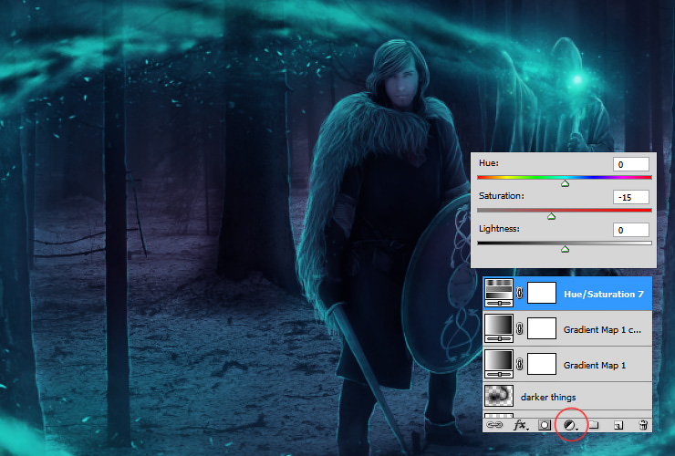Delete layer with trash icon

(x=643, y=425)
